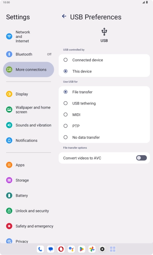Open the app drawer grid icon

113,249
